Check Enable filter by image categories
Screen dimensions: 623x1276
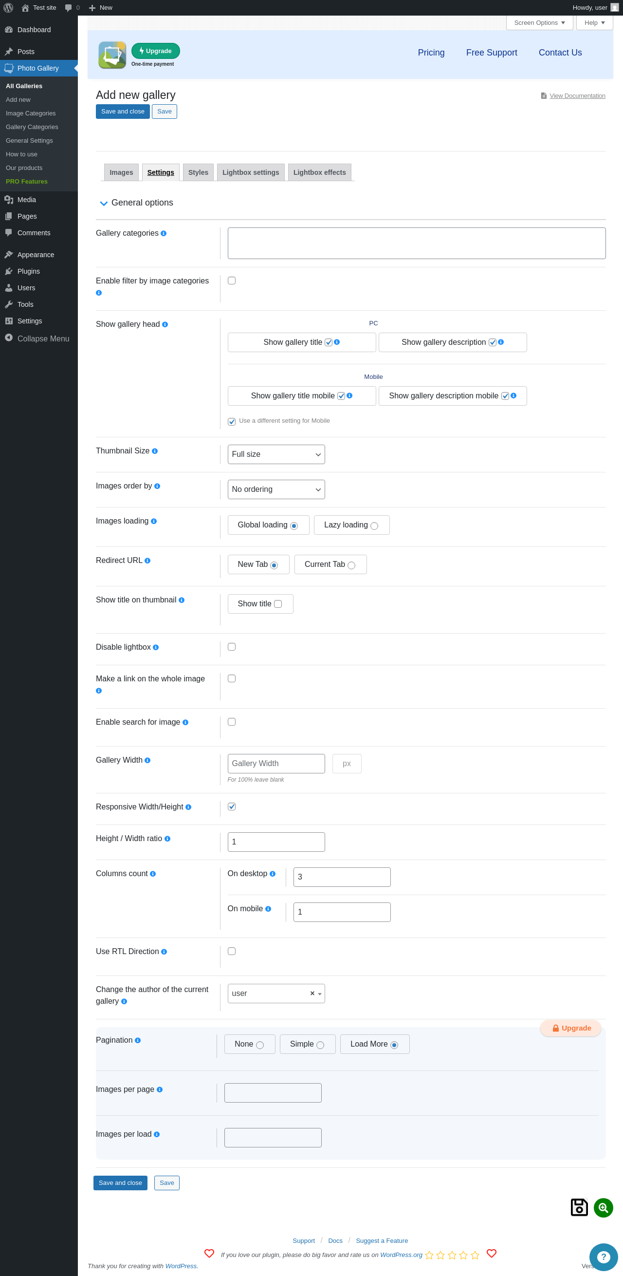tap(232, 281)
